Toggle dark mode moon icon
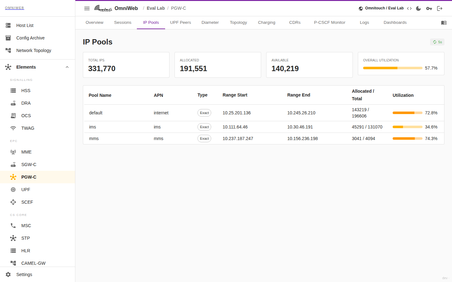This screenshot has height=282, width=452. tap(418, 8)
